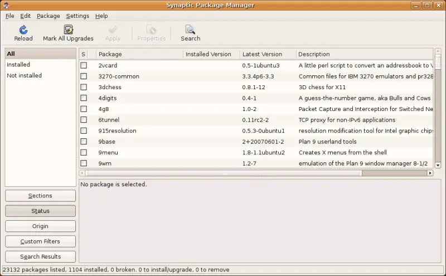Select the 6tunnel package name
Screen dimensions: 446x276
(x=109, y=120)
